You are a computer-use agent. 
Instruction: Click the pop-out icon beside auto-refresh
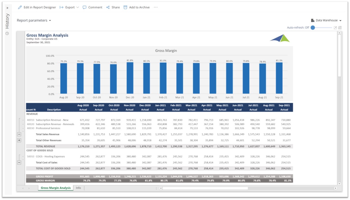(335, 28)
